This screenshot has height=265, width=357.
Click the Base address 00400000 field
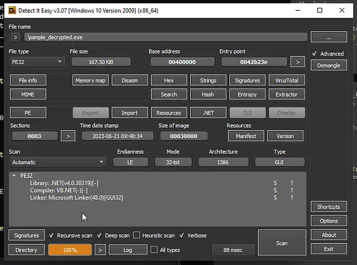[x=182, y=62]
